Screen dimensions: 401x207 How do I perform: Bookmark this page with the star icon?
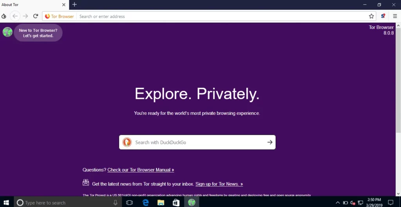tap(371, 16)
